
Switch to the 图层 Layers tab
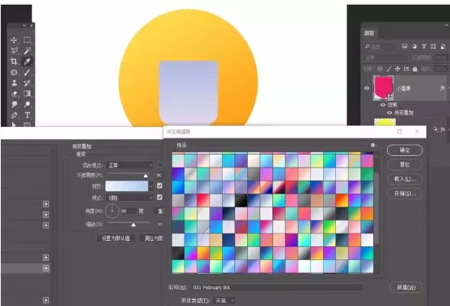click(x=369, y=33)
